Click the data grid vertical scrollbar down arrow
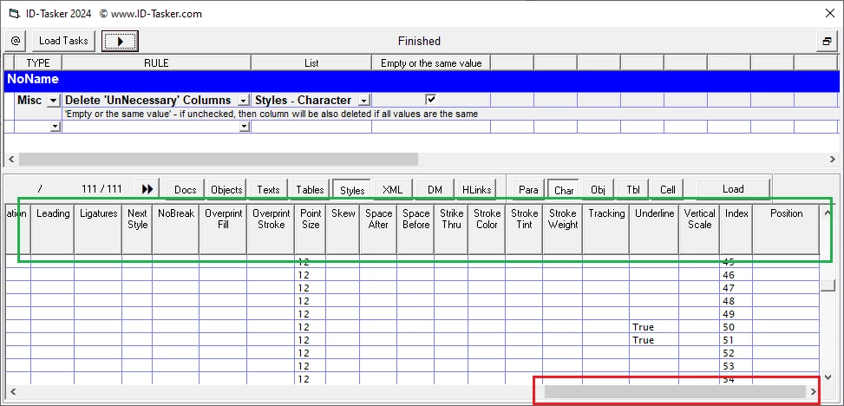The height and width of the screenshot is (406, 844). 828,377
